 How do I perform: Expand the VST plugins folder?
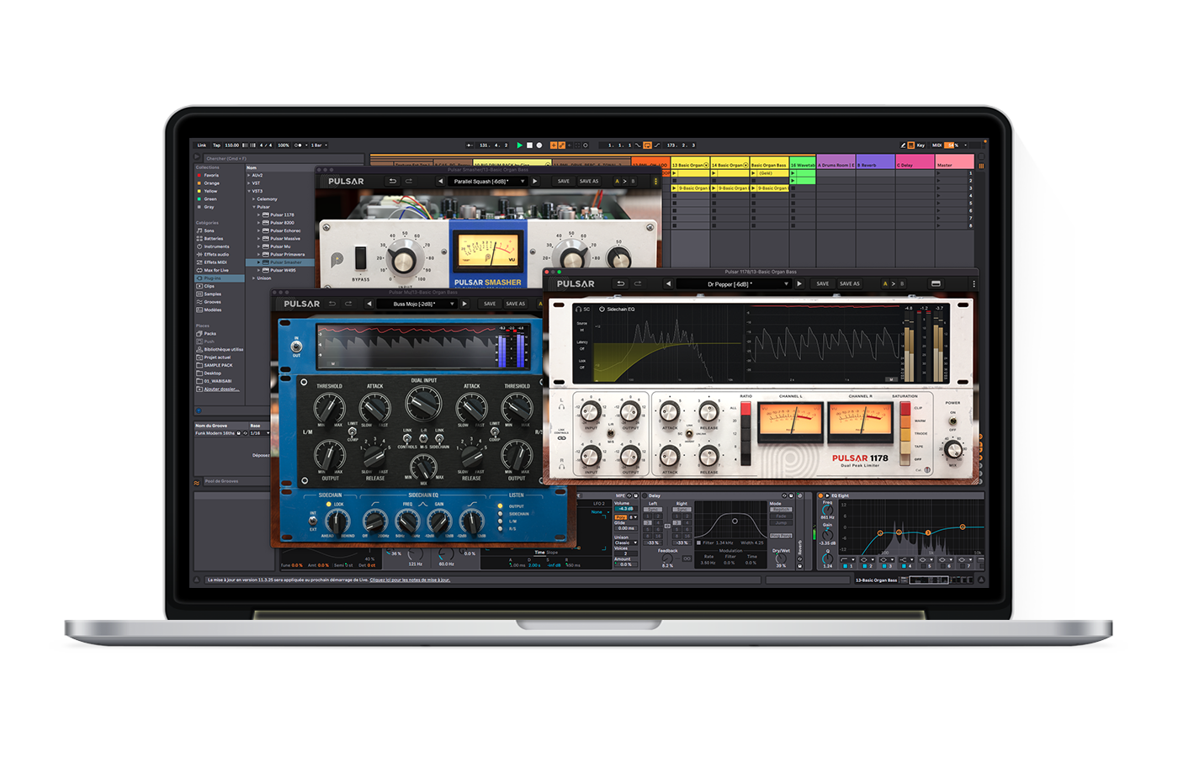coord(249,183)
